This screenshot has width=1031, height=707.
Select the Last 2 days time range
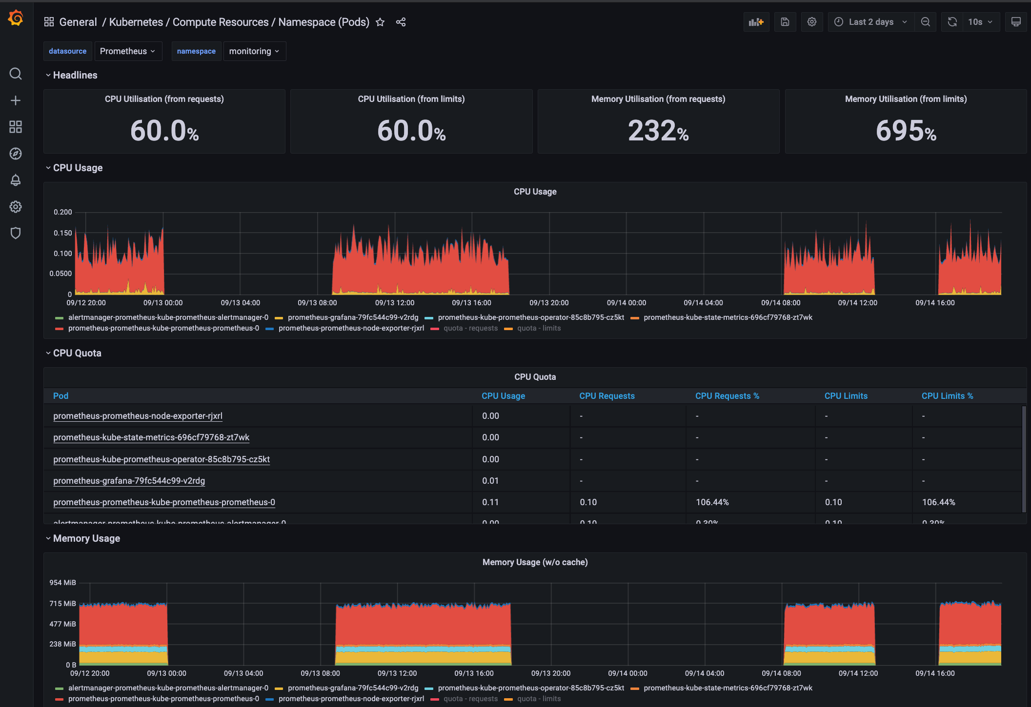click(x=869, y=22)
